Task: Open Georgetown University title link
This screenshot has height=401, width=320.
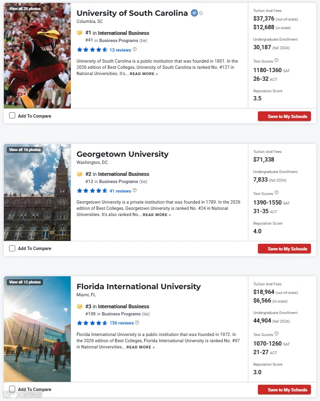Action: (x=122, y=154)
